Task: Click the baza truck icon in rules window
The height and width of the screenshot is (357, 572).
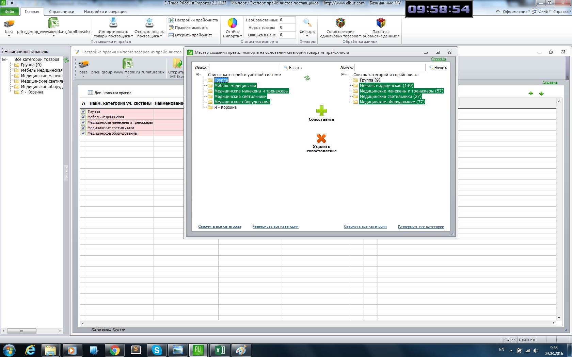Action: tap(83, 64)
